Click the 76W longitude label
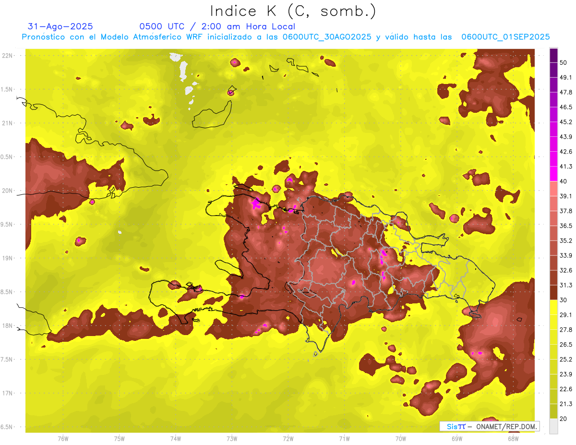576x445 pixels. (x=63, y=439)
